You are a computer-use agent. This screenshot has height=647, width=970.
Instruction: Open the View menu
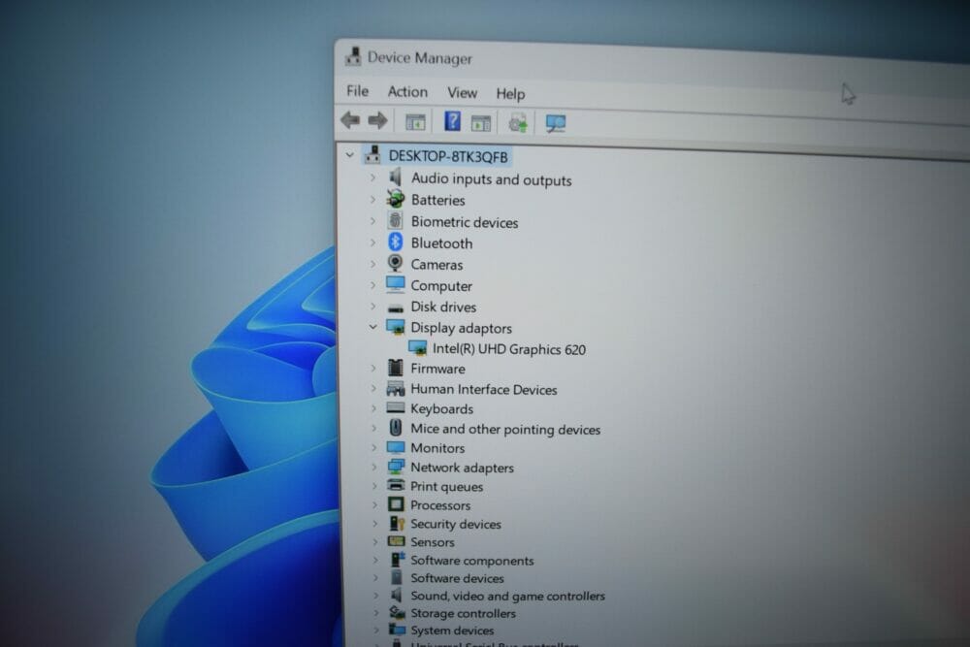[462, 93]
